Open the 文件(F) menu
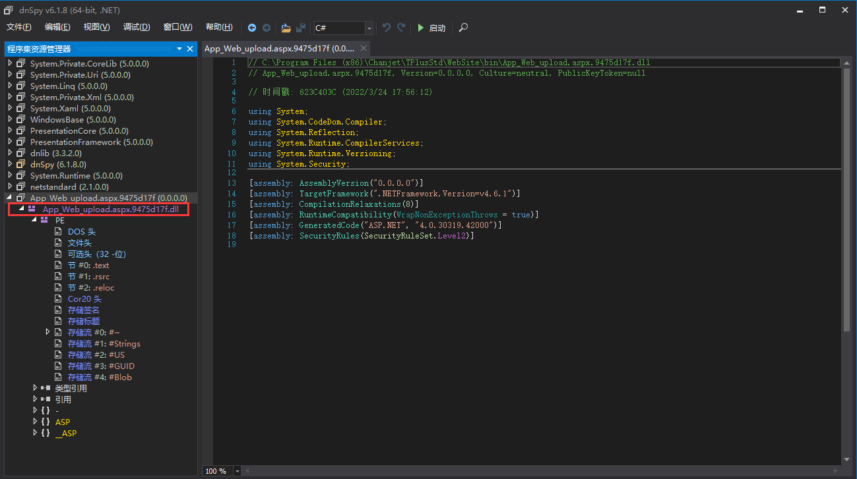The width and height of the screenshot is (857, 479). tap(19, 27)
